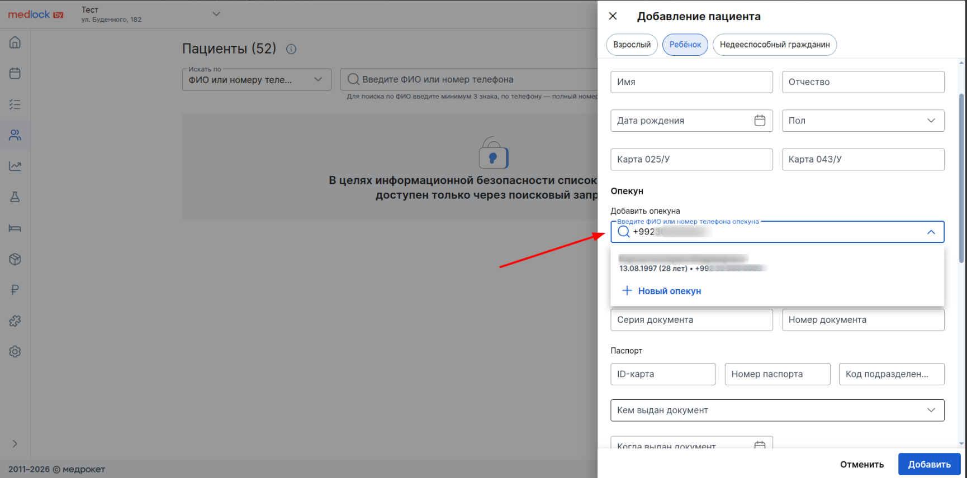967x478 pixels.
Task: Expand the Пол dropdown
Action: (862, 121)
